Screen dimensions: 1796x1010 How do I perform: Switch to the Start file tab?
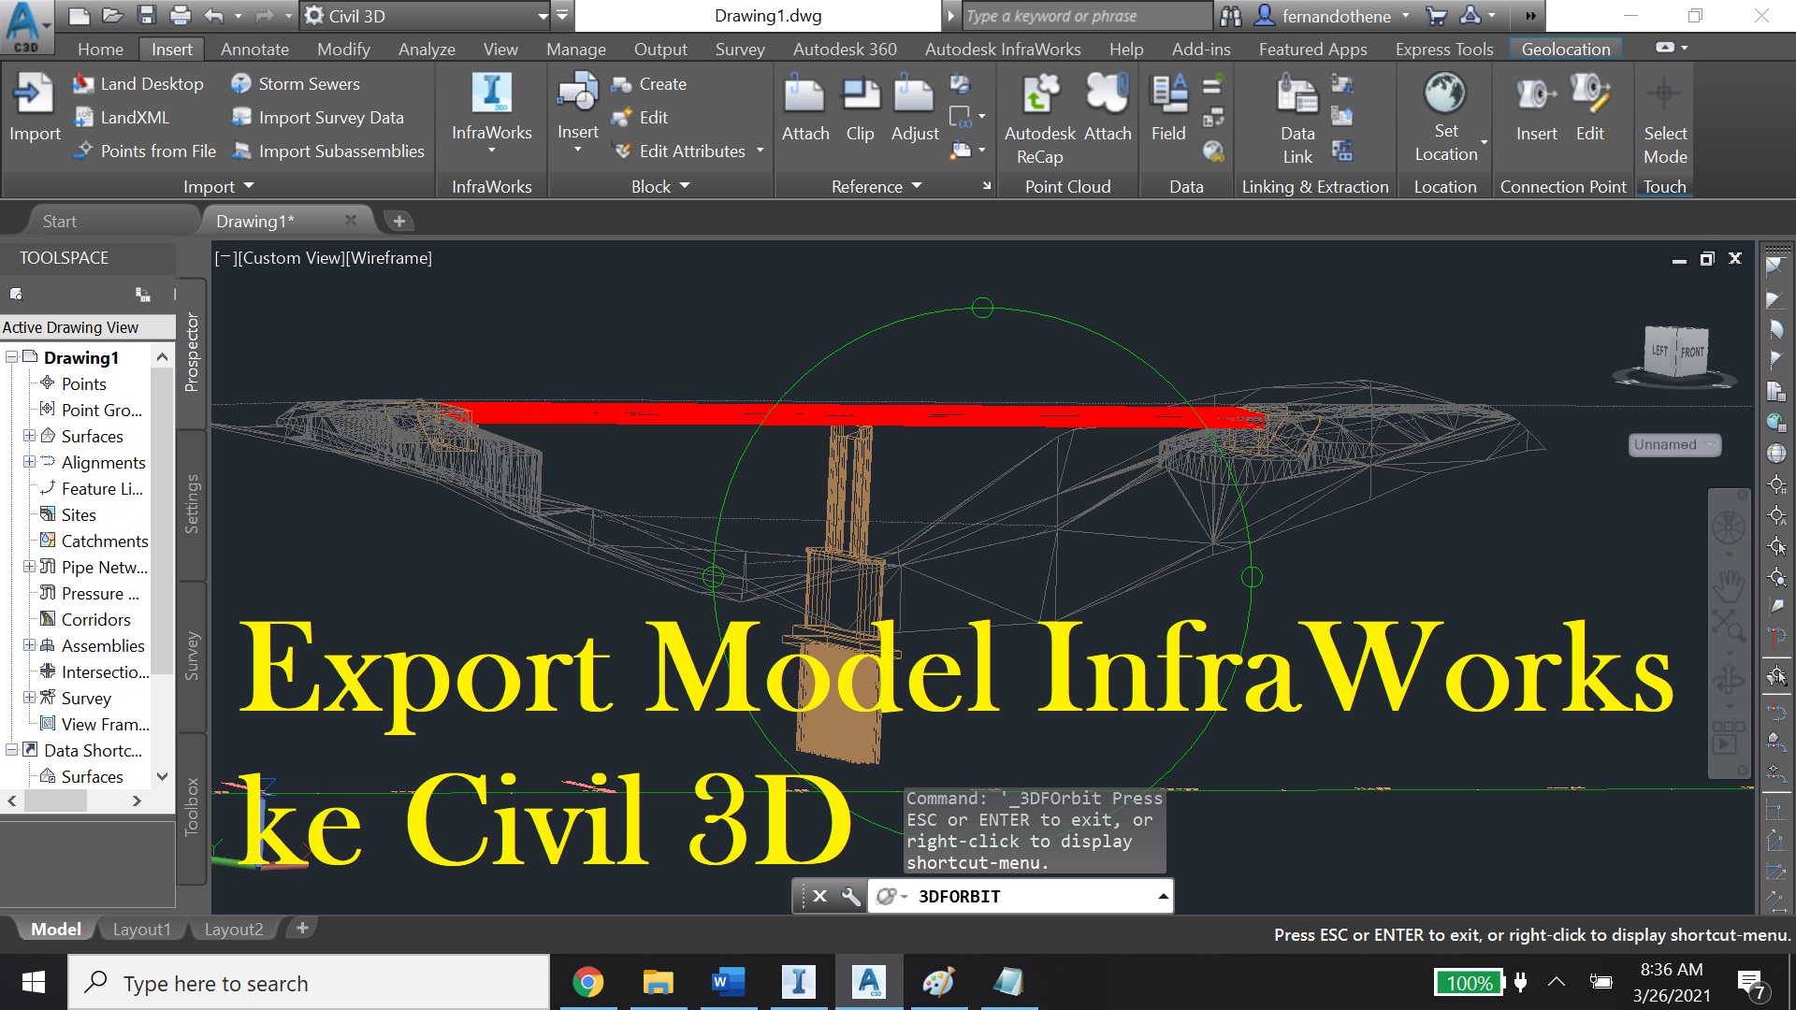tap(59, 221)
